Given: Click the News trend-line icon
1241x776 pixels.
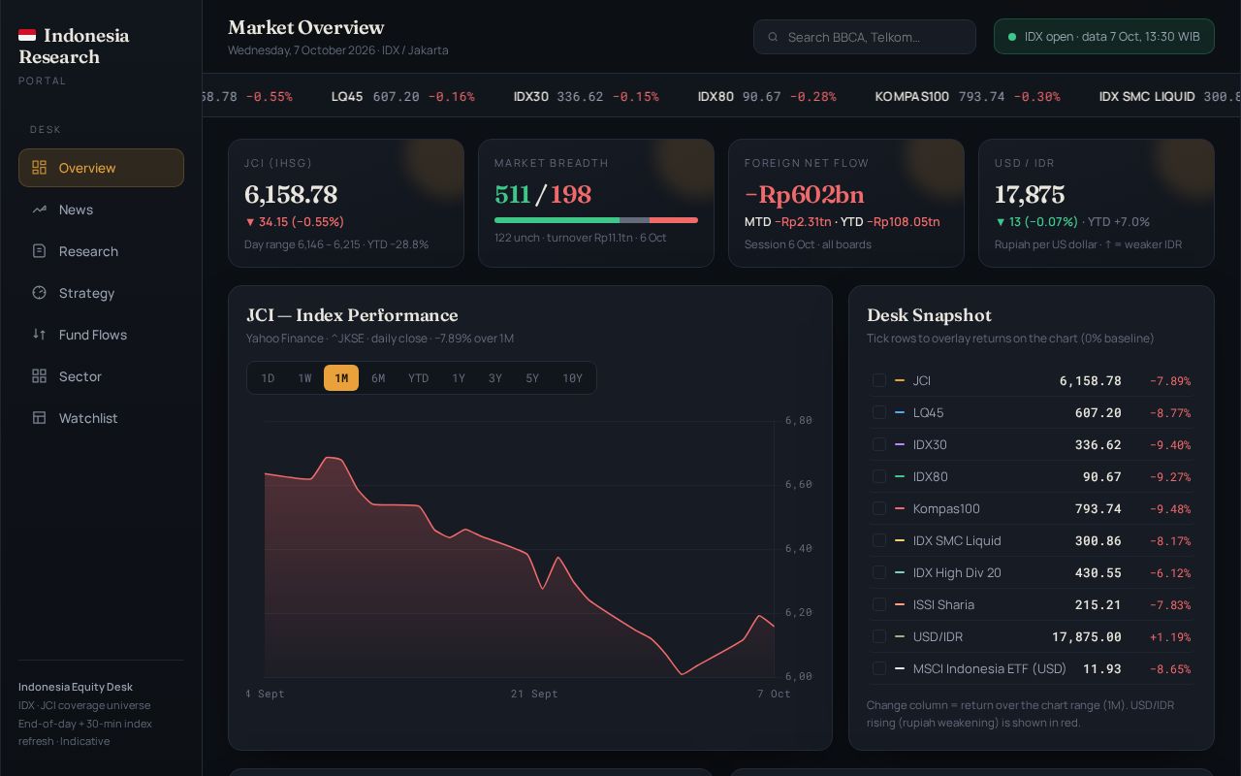Looking at the screenshot, I should pyautogui.click(x=39, y=210).
